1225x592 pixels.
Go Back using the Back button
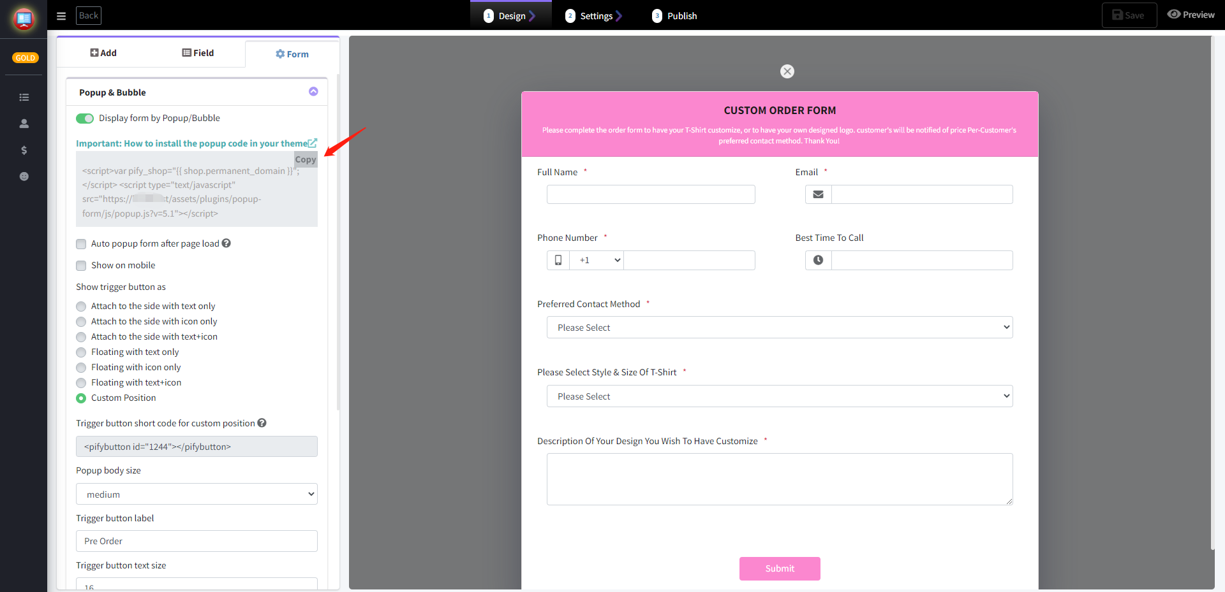click(x=89, y=15)
